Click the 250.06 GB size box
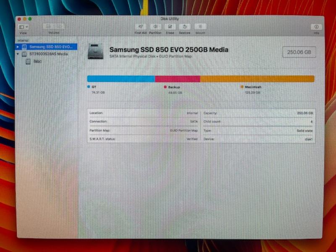This screenshot has width=336, height=252. 299,52
